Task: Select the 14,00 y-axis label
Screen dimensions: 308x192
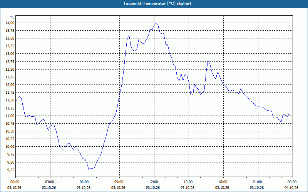Action: [10, 23]
